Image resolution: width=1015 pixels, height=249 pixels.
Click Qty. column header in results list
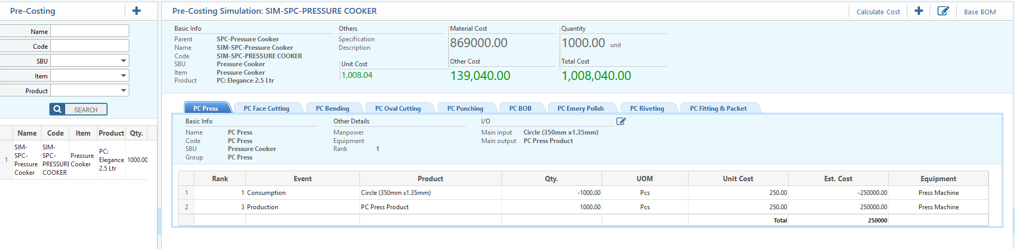(136, 133)
